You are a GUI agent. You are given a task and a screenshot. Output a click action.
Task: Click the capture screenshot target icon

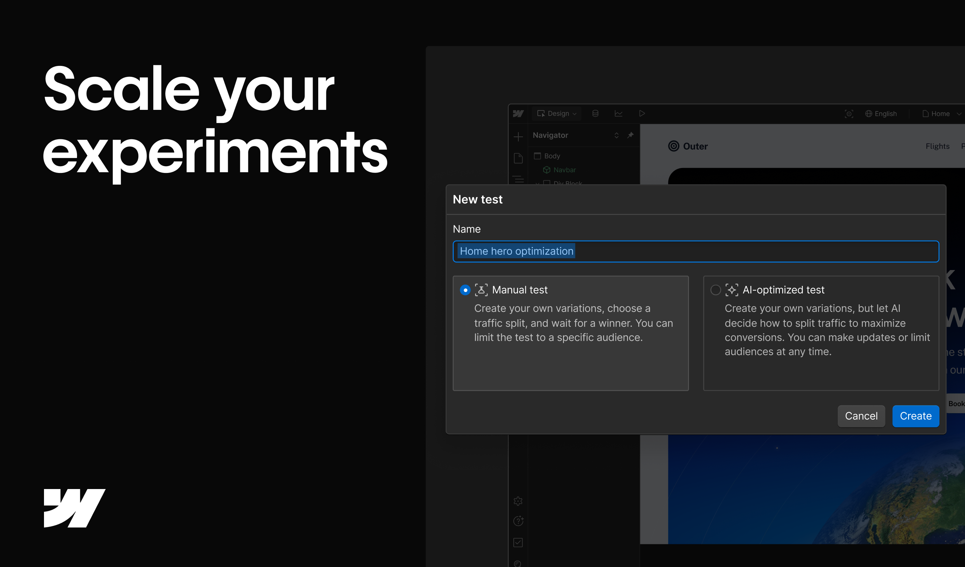point(849,114)
